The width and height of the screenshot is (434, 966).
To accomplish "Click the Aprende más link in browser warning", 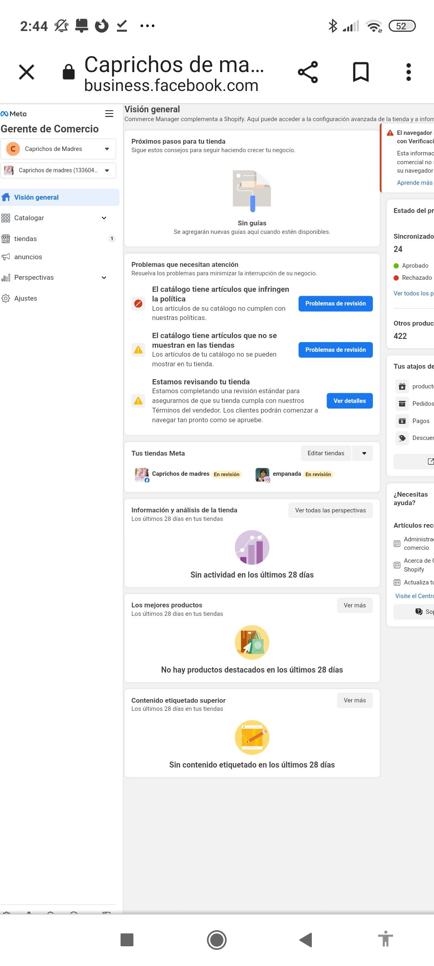I will (x=415, y=183).
